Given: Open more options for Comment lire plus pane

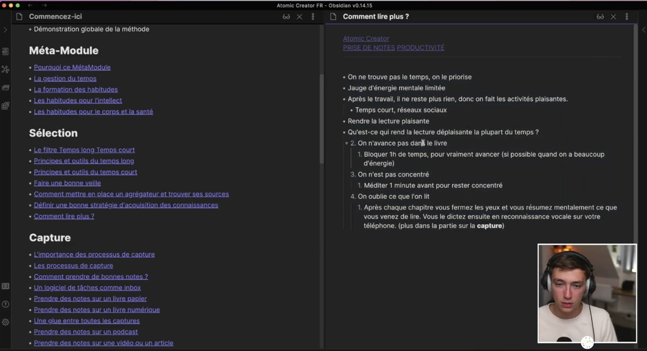Looking at the screenshot, I should tap(627, 17).
